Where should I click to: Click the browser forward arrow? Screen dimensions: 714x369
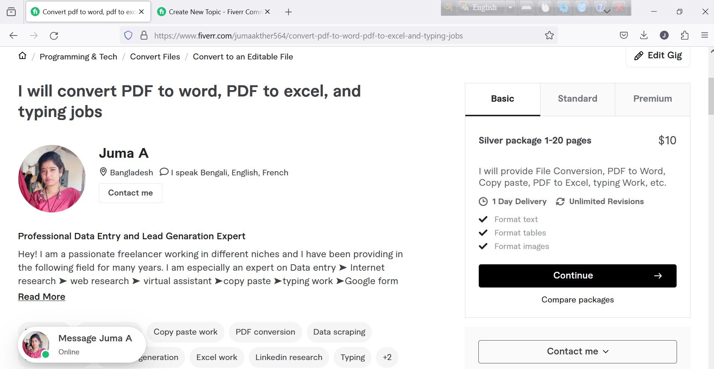(34, 36)
